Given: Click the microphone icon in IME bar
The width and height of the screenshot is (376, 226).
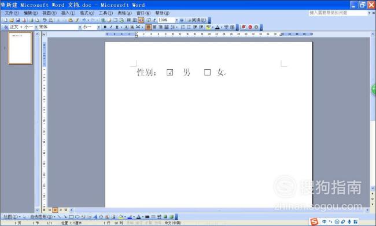Looking at the screenshot, I should coord(349,222).
